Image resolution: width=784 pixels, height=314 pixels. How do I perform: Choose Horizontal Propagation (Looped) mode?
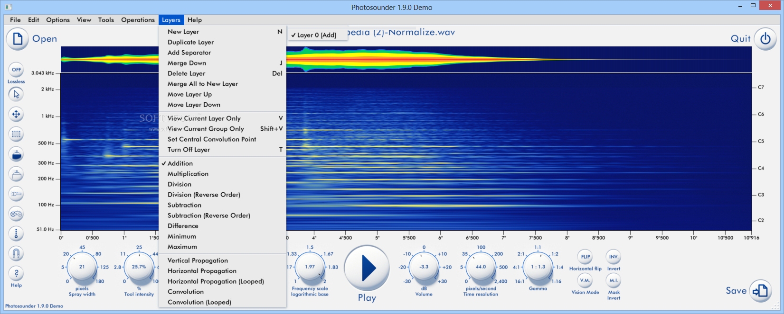[x=222, y=281]
